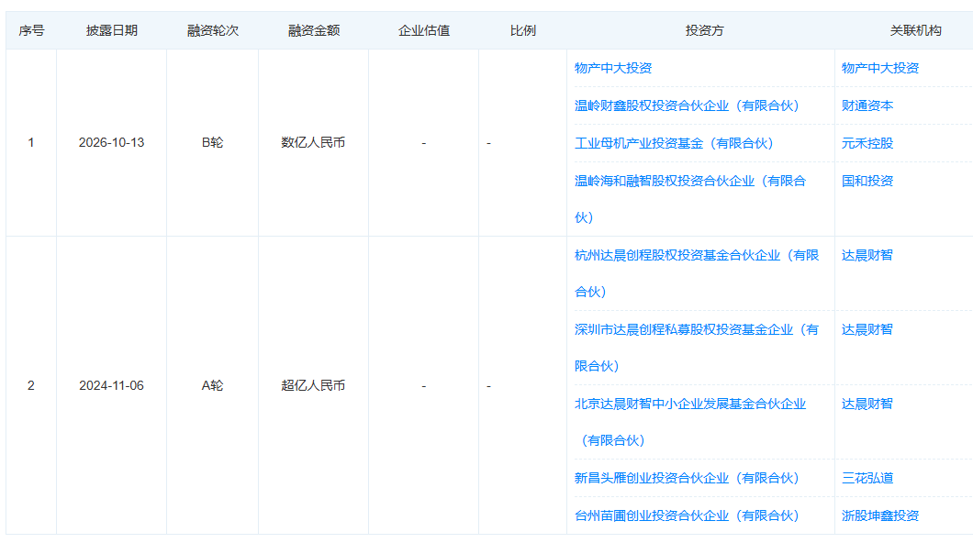Open 温岭海和融智股权投资合伙企业 investor link
The height and width of the screenshot is (543, 973).
point(690,199)
